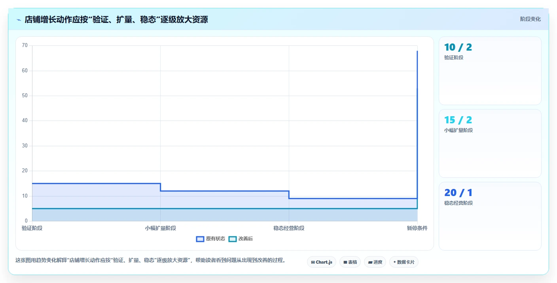Click the 稳态经营阶段 x-axis label
The image size is (557, 283).
(289, 228)
